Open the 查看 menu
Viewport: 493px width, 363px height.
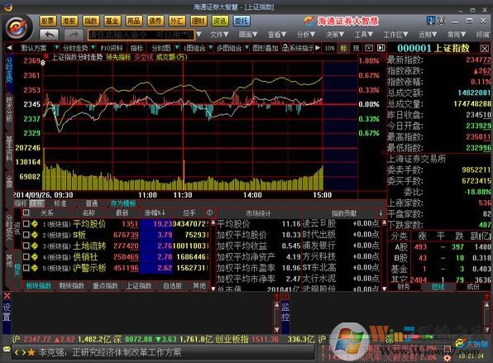tap(277, 34)
